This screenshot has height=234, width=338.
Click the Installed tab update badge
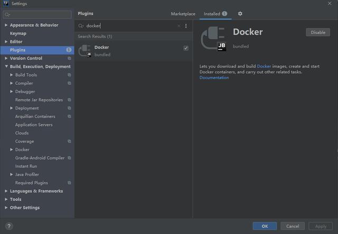[x=224, y=14]
